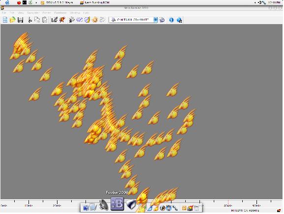
Task: Click the blue Info icon
Action: tap(171, 20)
